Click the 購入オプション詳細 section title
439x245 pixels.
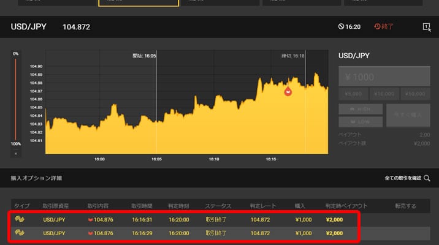click(36, 178)
